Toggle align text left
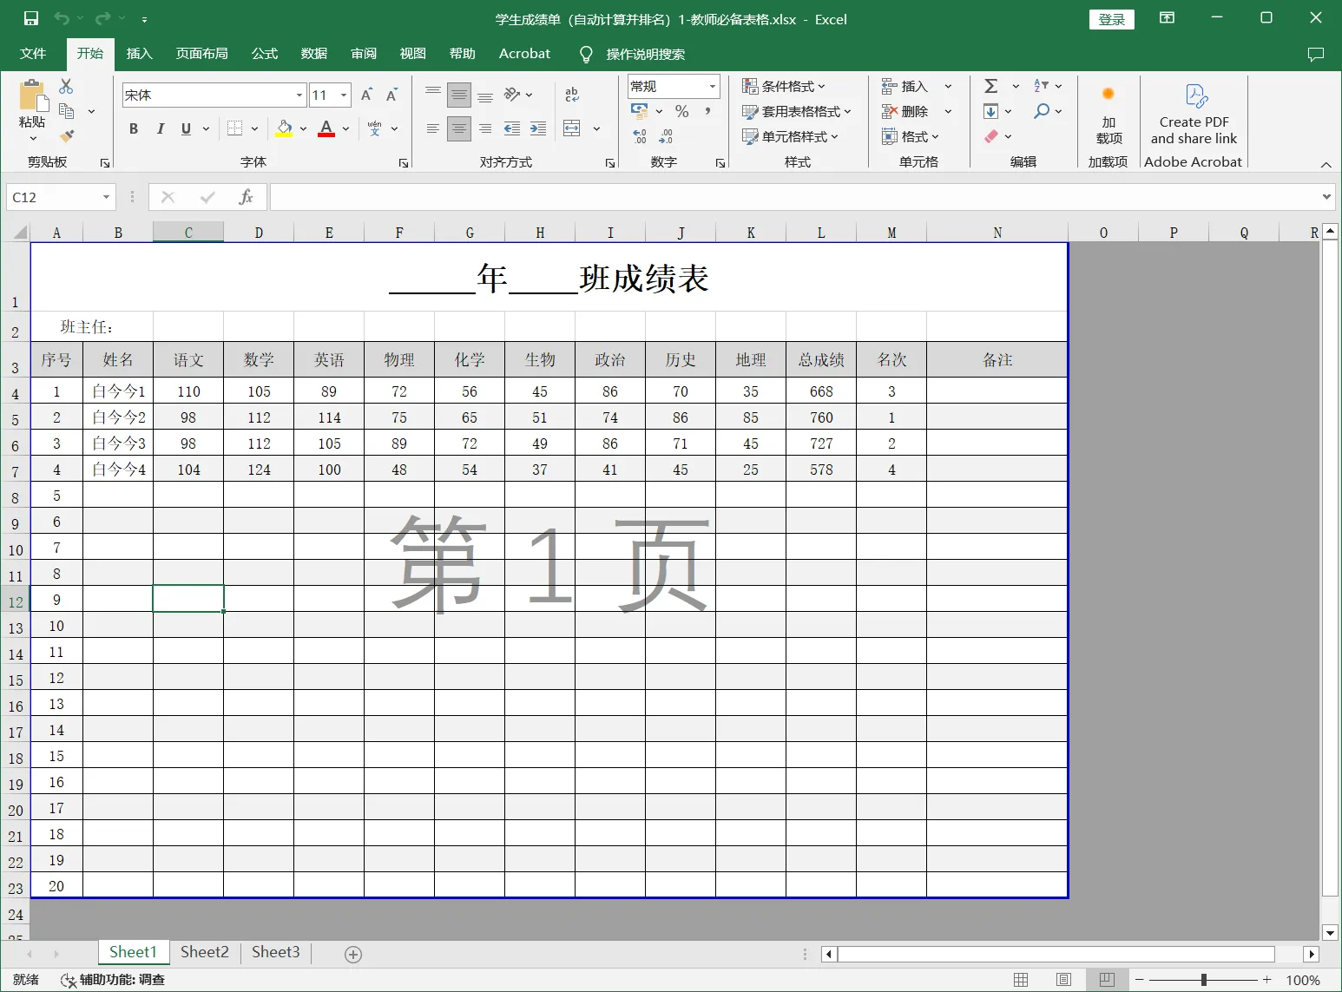This screenshot has height=992, width=1342. 433,128
